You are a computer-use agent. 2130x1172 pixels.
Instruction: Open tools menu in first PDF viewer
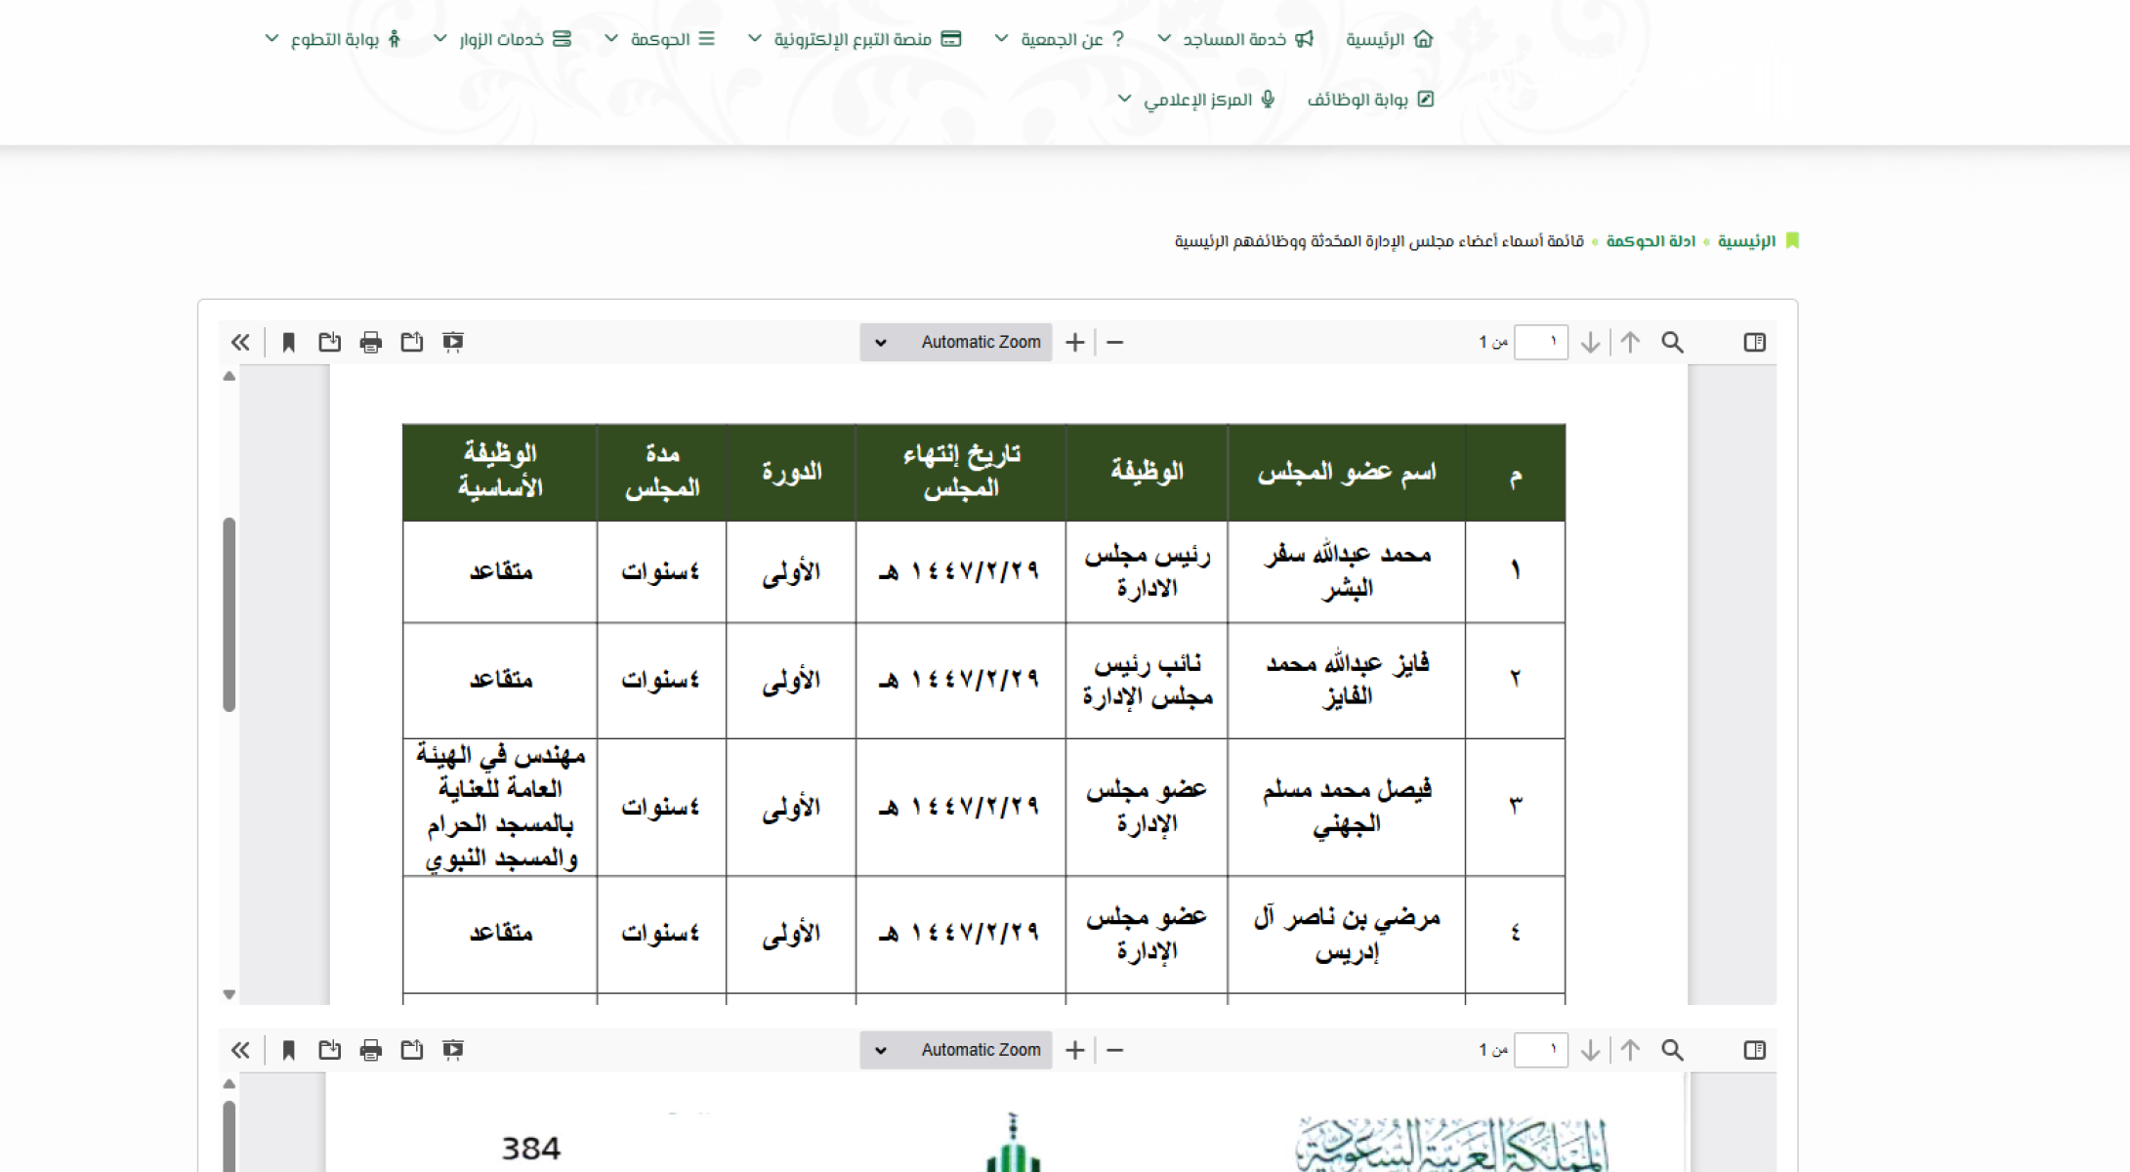click(x=240, y=343)
